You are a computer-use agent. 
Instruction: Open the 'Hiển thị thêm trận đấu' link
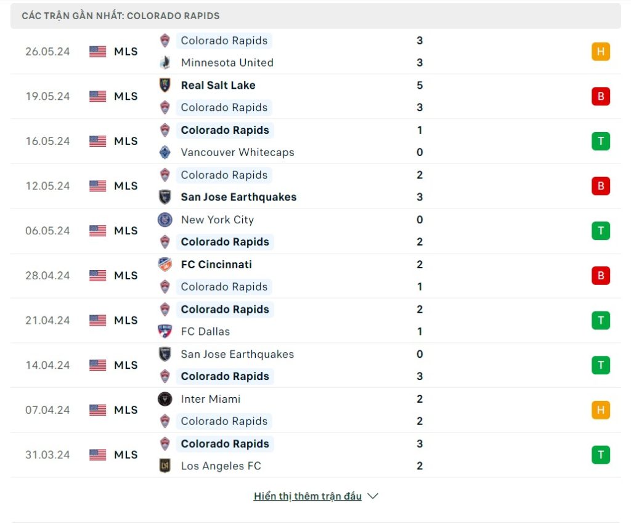(307, 496)
